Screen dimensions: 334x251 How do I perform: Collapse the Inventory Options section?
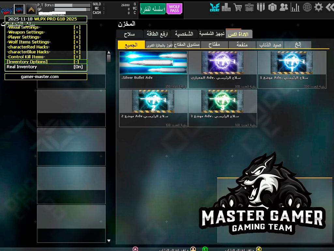(76, 62)
